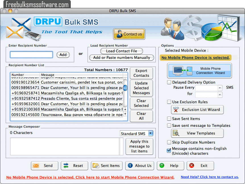Select row with number 009190123654
Viewport: 245px width, 184px height.
(x=67, y=82)
